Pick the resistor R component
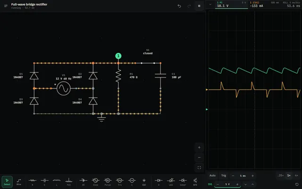This screenshot has width=302, height=189. coord(33,181)
